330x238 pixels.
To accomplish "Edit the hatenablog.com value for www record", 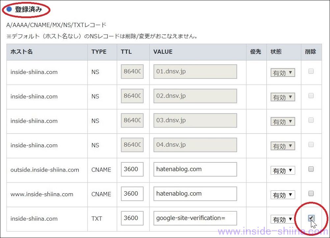I will click(x=195, y=194).
